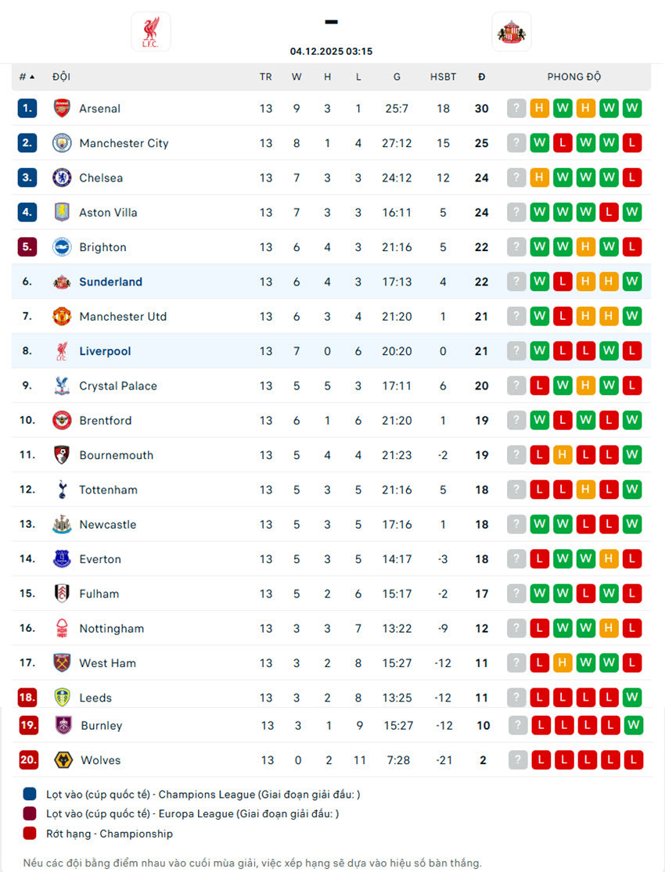Click the PHONG ĐỘ column header
The width and height of the screenshot is (665, 872).
coord(574,76)
